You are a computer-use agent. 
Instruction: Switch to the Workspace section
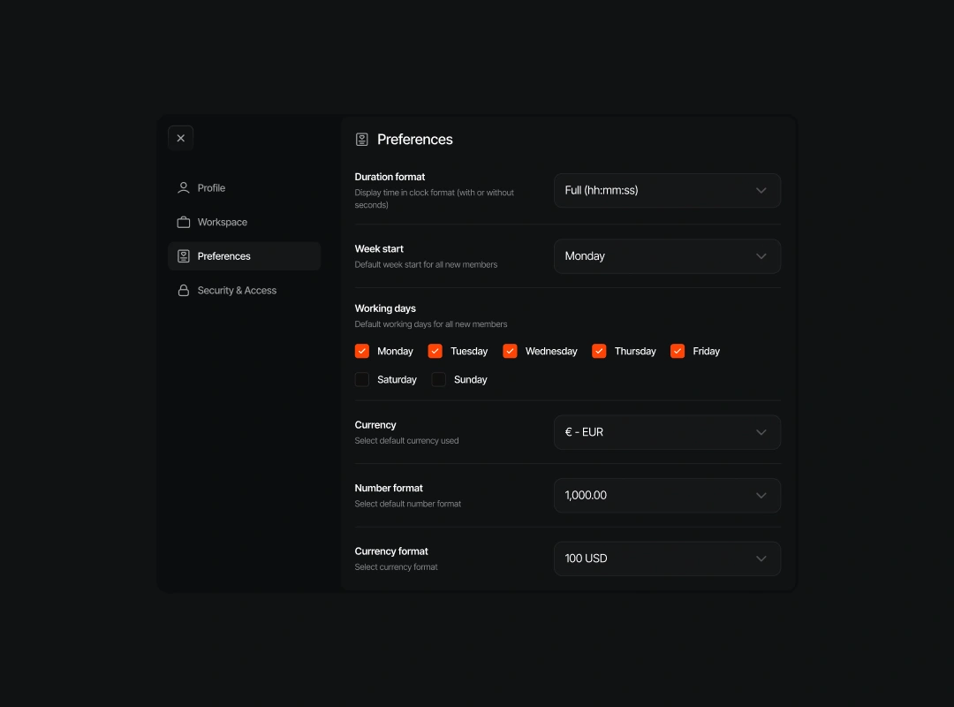point(222,223)
